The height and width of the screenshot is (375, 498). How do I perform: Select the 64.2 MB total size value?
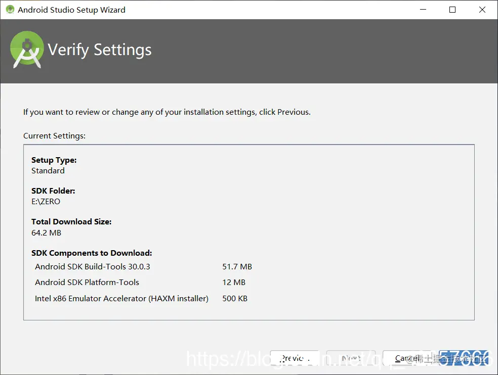pyautogui.click(x=47, y=232)
